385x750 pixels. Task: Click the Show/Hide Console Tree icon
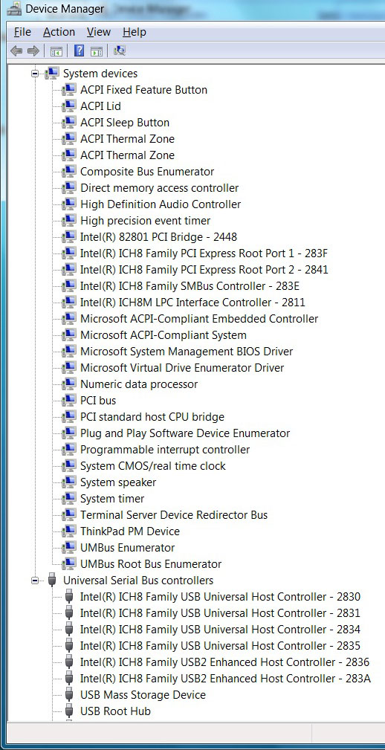coord(56,51)
